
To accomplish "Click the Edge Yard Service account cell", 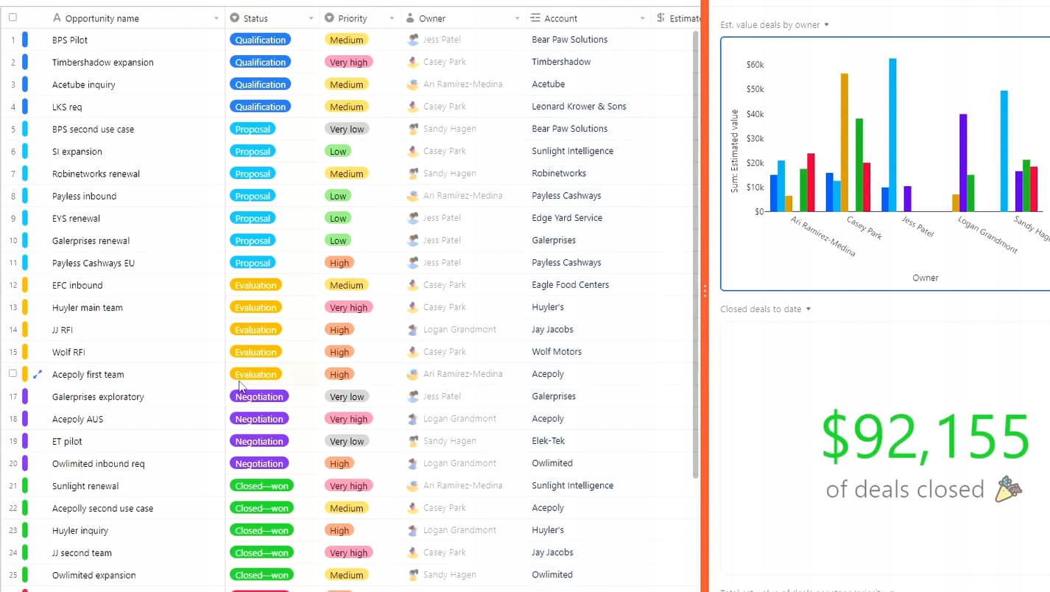I will [588, 218].
